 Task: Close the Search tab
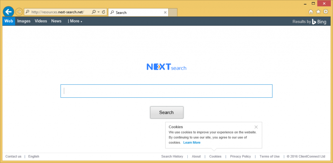(165, 13)
